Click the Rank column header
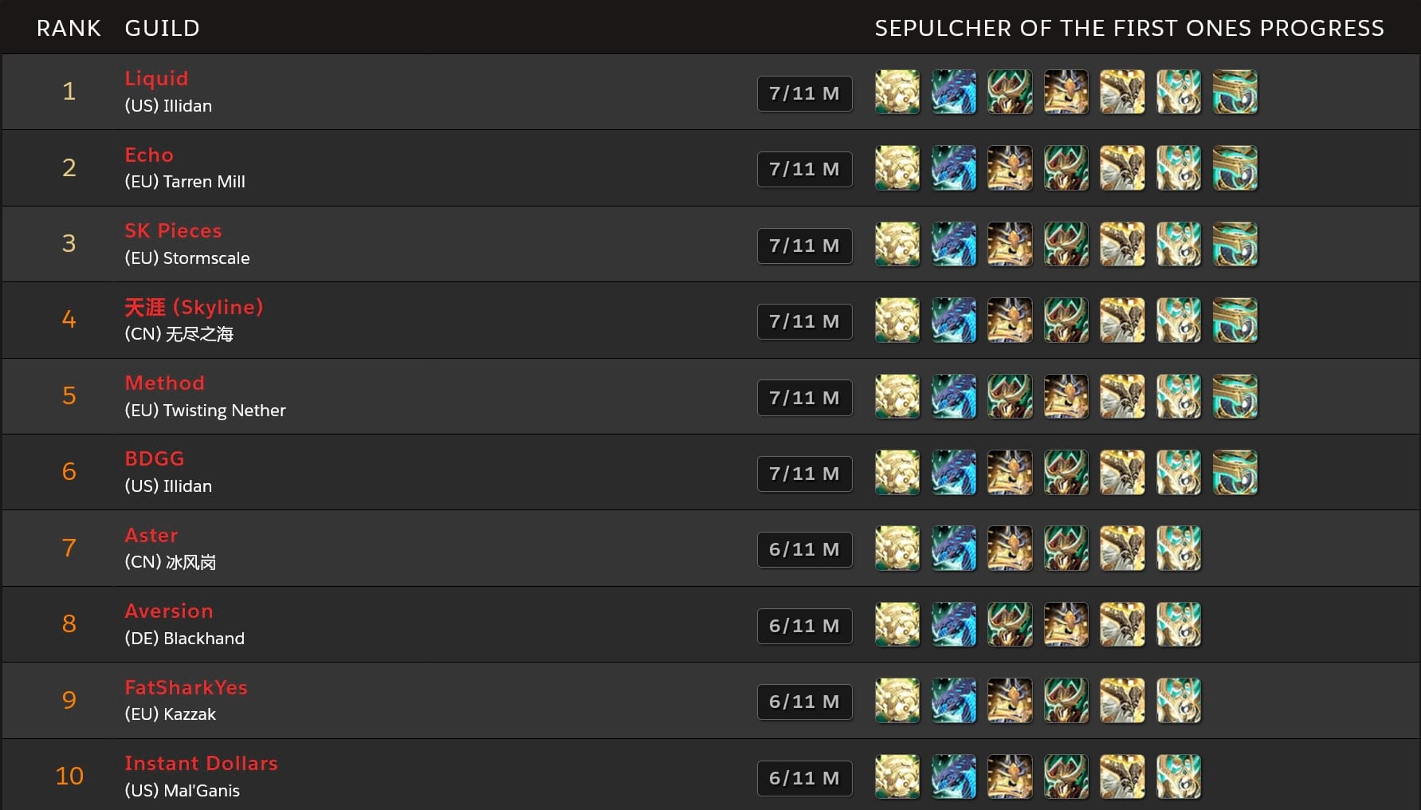Viewport: 1421px width, 810px height. tap(69, 28)
